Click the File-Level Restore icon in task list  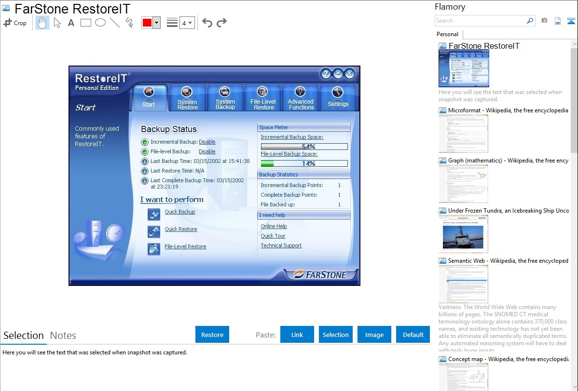154,249
